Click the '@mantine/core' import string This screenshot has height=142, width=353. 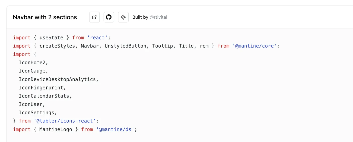tap(255, 46)
